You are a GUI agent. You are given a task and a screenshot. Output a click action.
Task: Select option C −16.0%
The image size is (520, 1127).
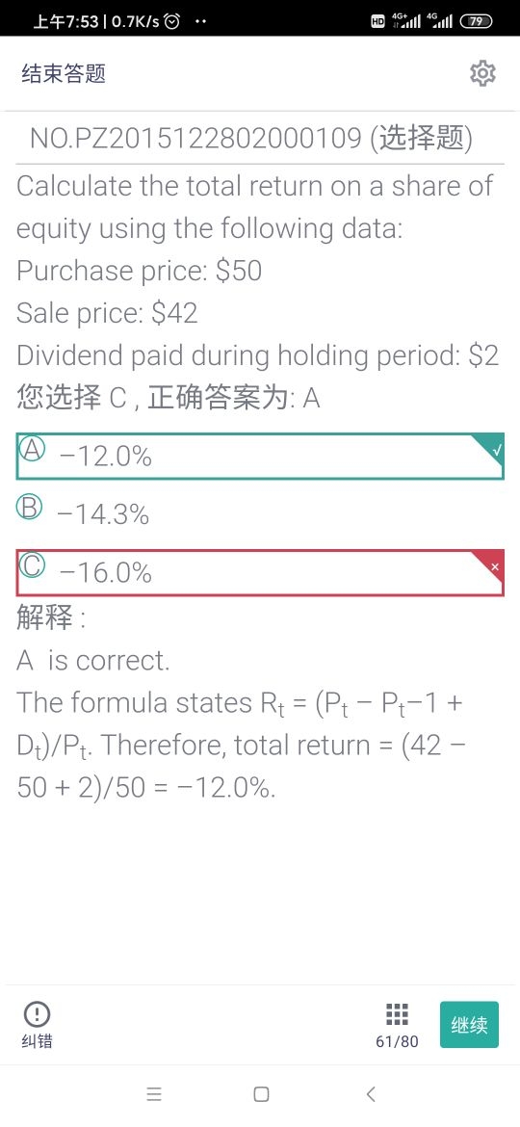tap(260, 573)
